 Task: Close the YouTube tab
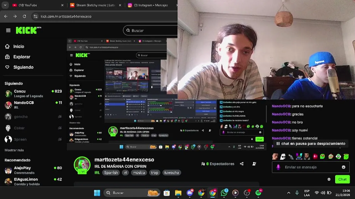tap(62, 5)
